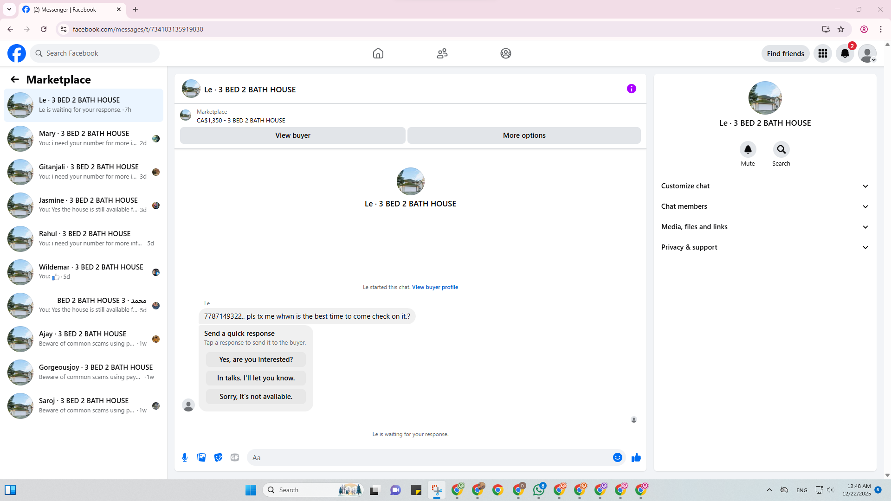Click the browser address bar URL
This screenshot has width=891, height=501.
(138, 29)
